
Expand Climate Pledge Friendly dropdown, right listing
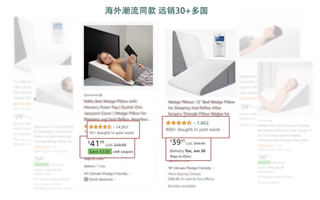[x=213, y=168]
